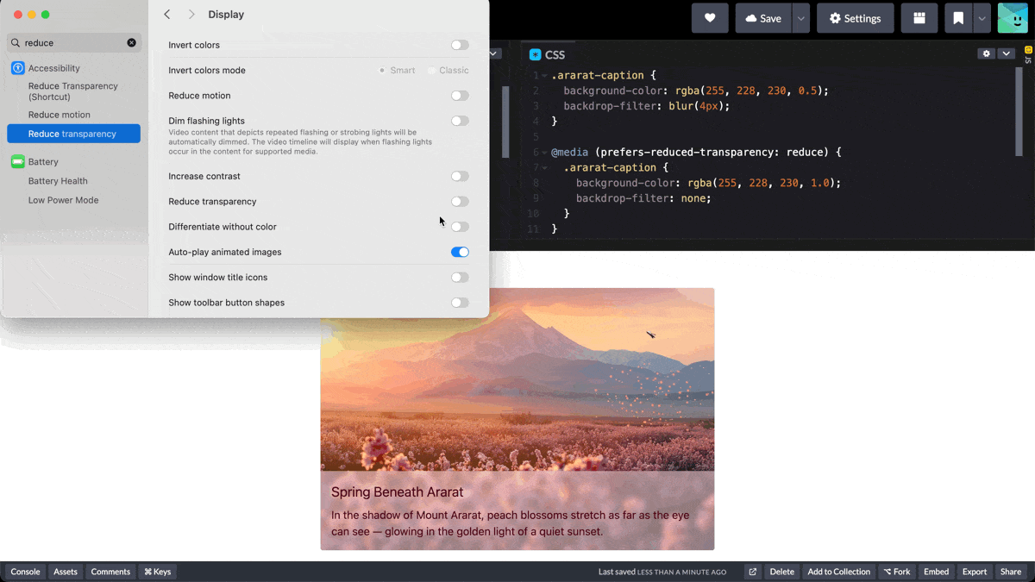The width and height of the screenshot is (1035, 582).
Task: Click the Embed button
Action: [936, 572]
